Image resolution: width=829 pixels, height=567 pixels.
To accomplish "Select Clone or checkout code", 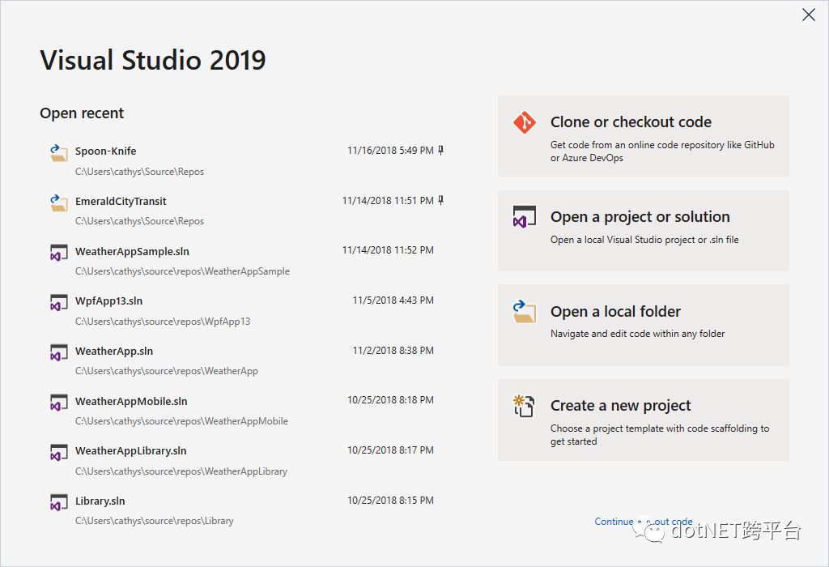I will click(x=644, y=136).
